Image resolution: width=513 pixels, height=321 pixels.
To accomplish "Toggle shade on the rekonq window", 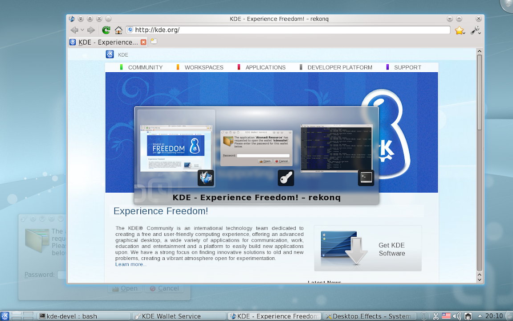I will pos(99,19).
